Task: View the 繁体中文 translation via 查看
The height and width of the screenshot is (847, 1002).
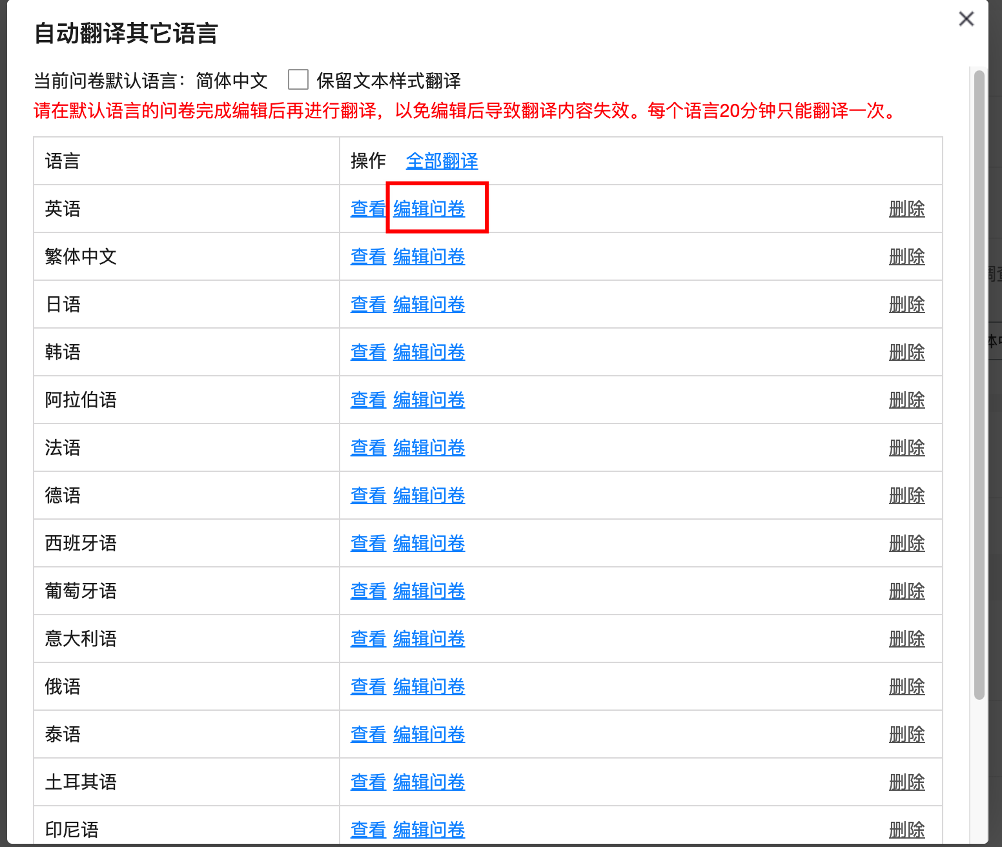Action: point(368,256)
